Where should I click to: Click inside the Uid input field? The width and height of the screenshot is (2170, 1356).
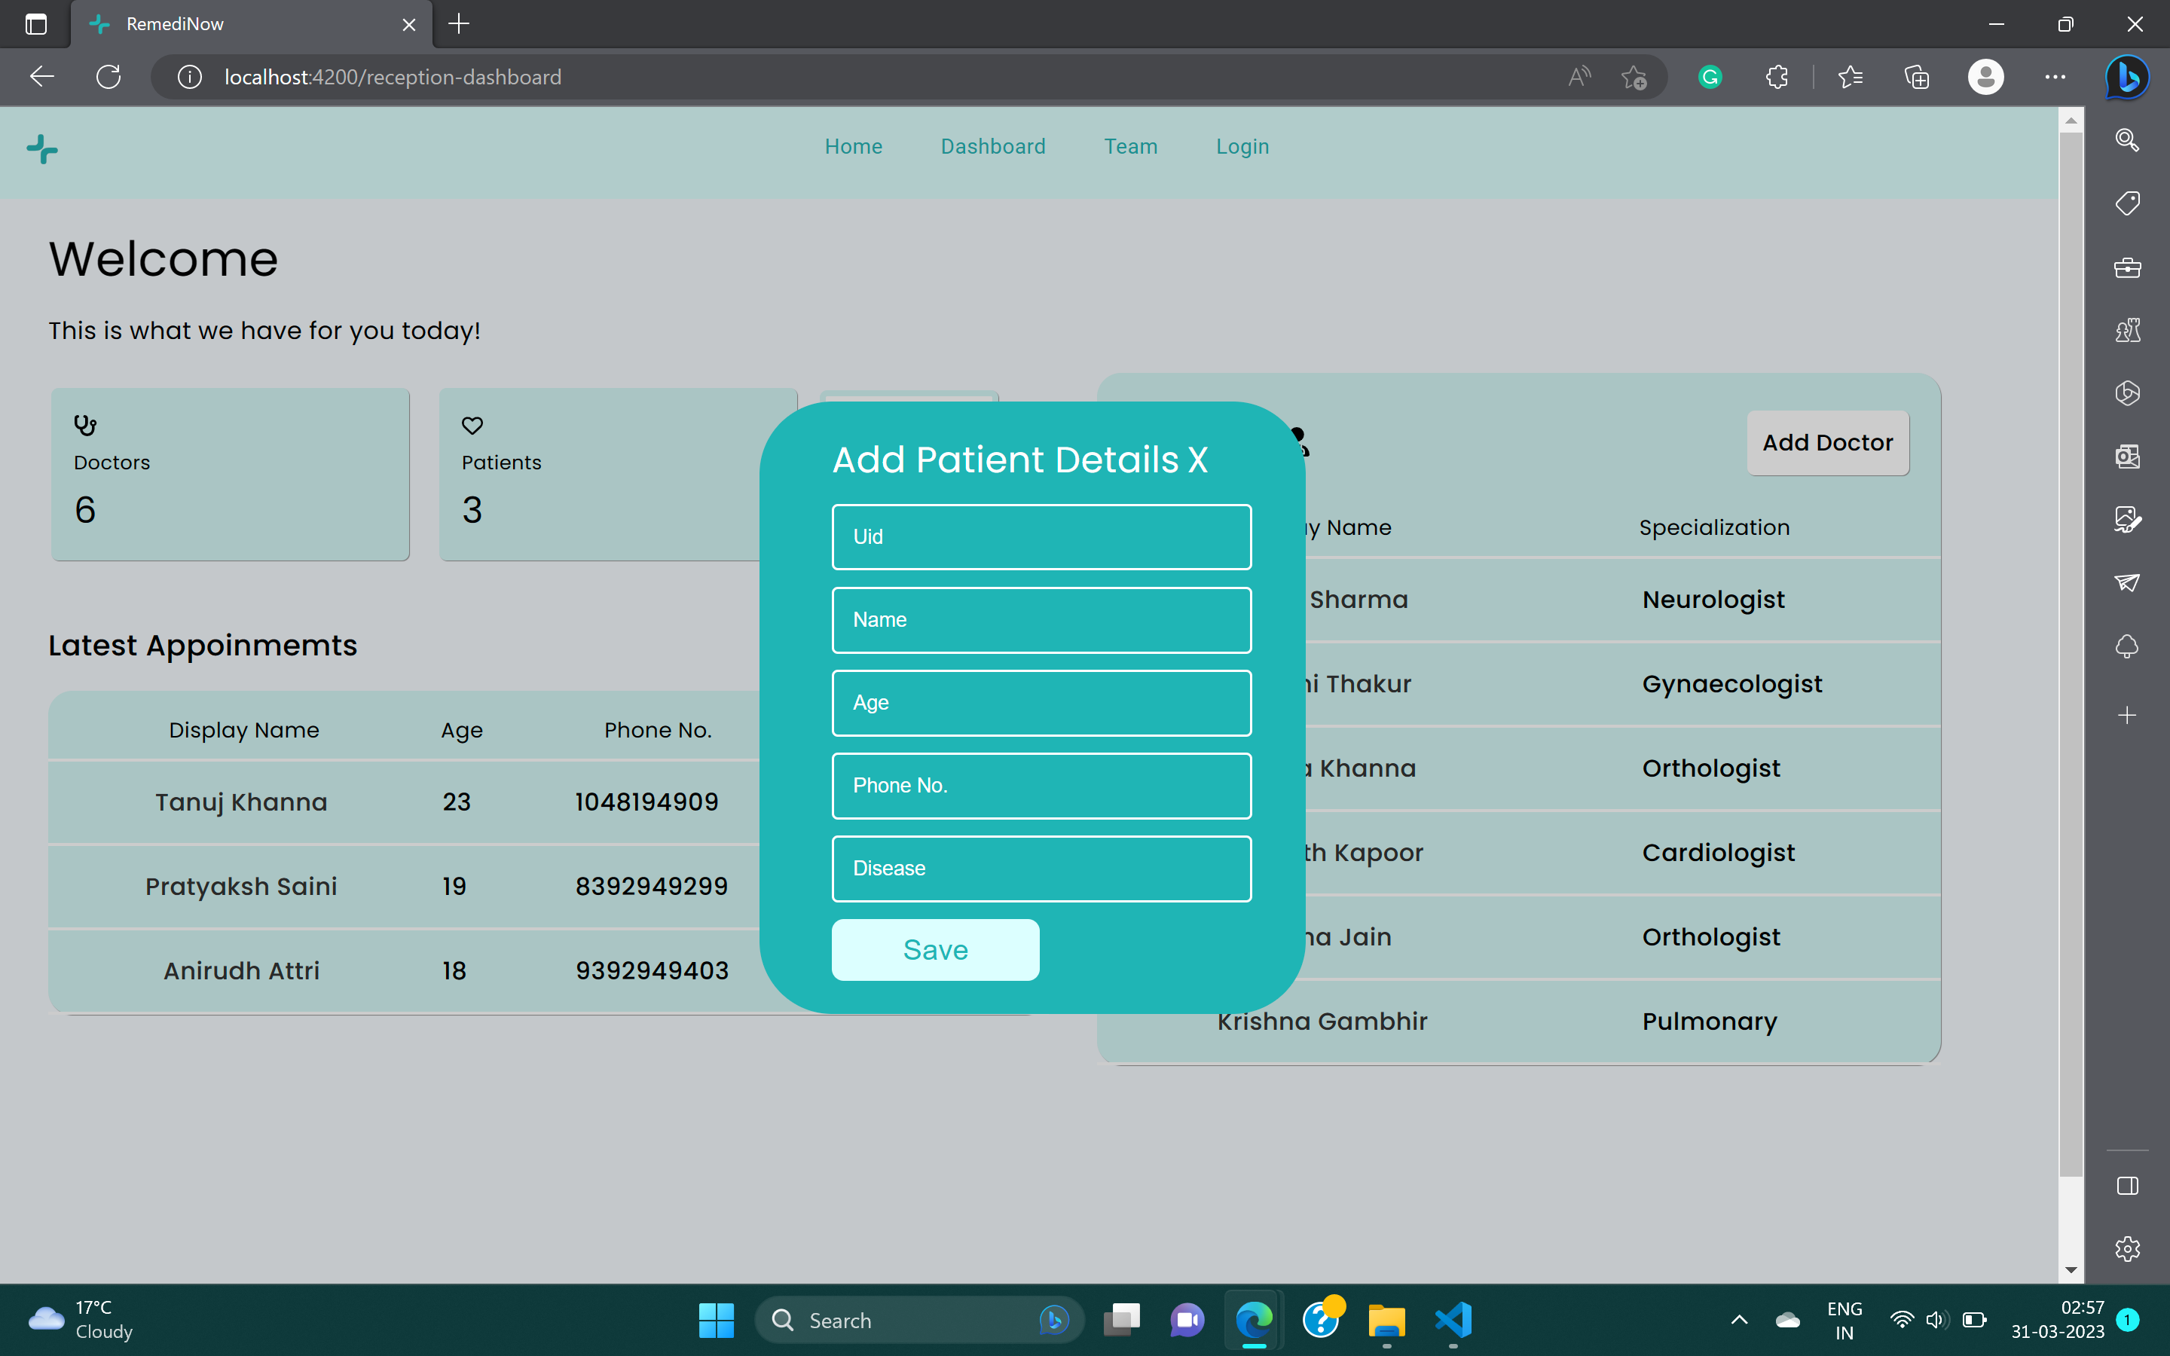[1041, 536]
